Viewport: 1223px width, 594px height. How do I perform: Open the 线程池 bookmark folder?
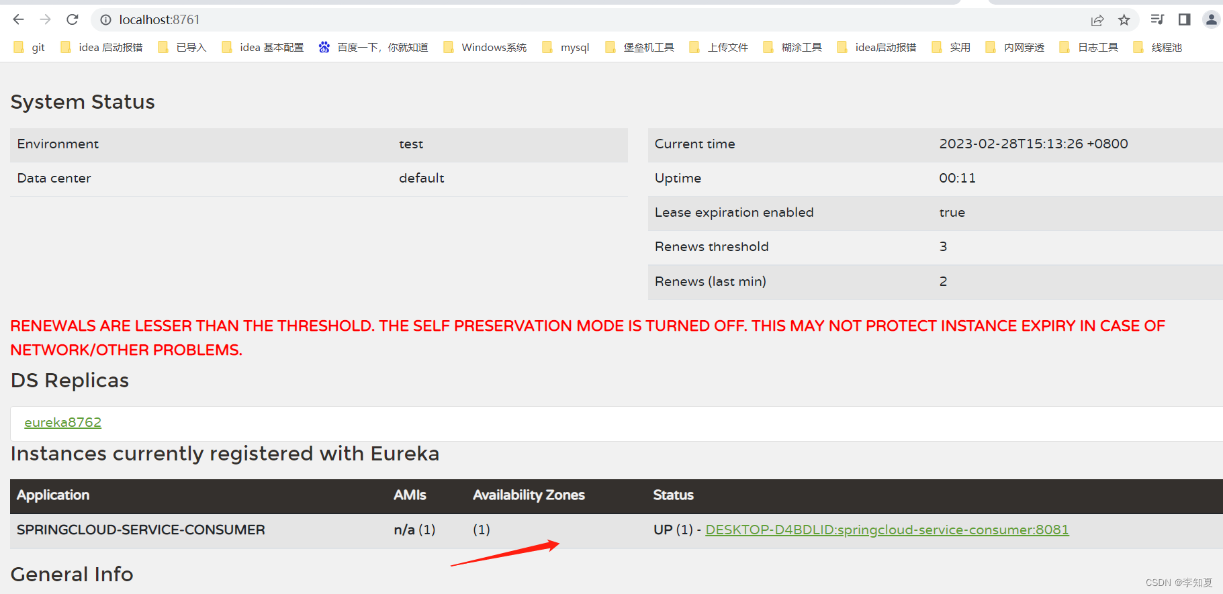(1158, 47)
